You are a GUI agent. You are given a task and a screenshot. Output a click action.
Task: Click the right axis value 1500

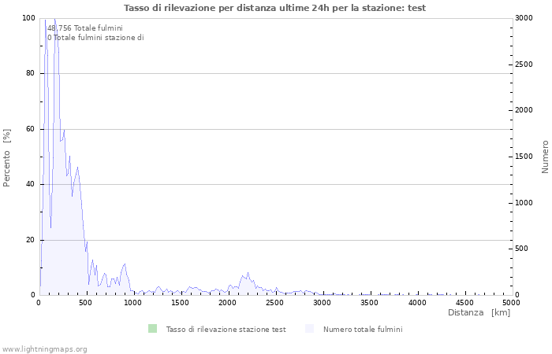(x=524, y=157)
